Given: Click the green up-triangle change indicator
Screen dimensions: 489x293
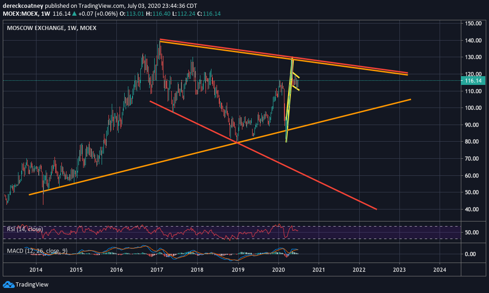Looking at the screenshot, I should [74, 14].
